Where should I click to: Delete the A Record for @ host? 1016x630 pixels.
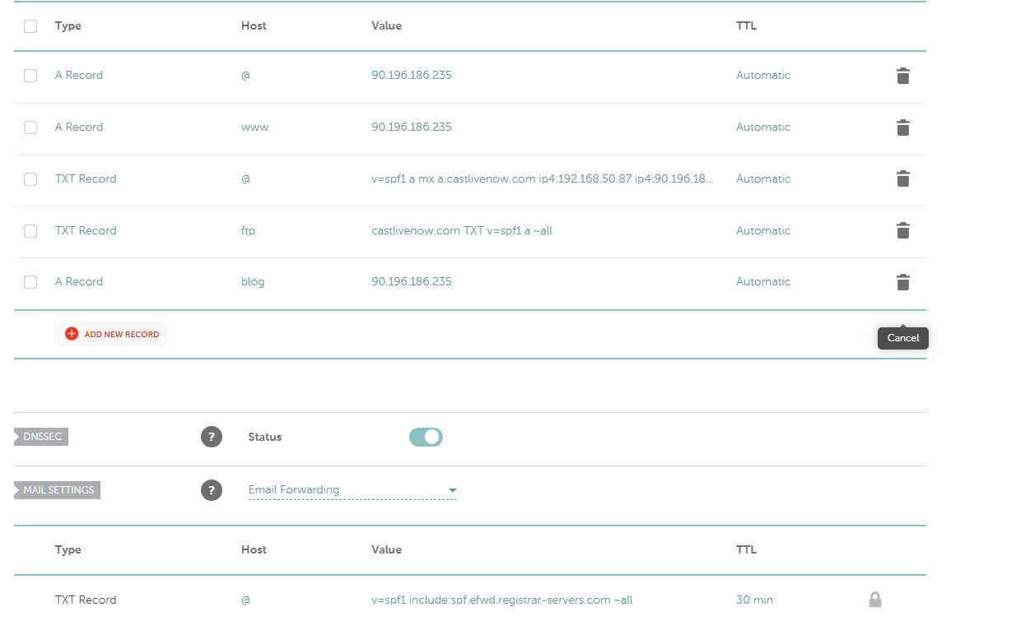coord(903,76)
